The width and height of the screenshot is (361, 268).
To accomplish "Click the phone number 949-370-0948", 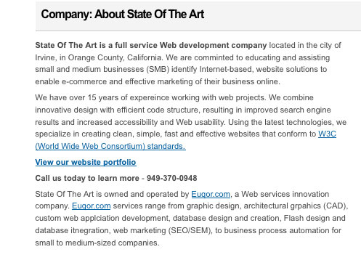I will click(x=172, y=178).
